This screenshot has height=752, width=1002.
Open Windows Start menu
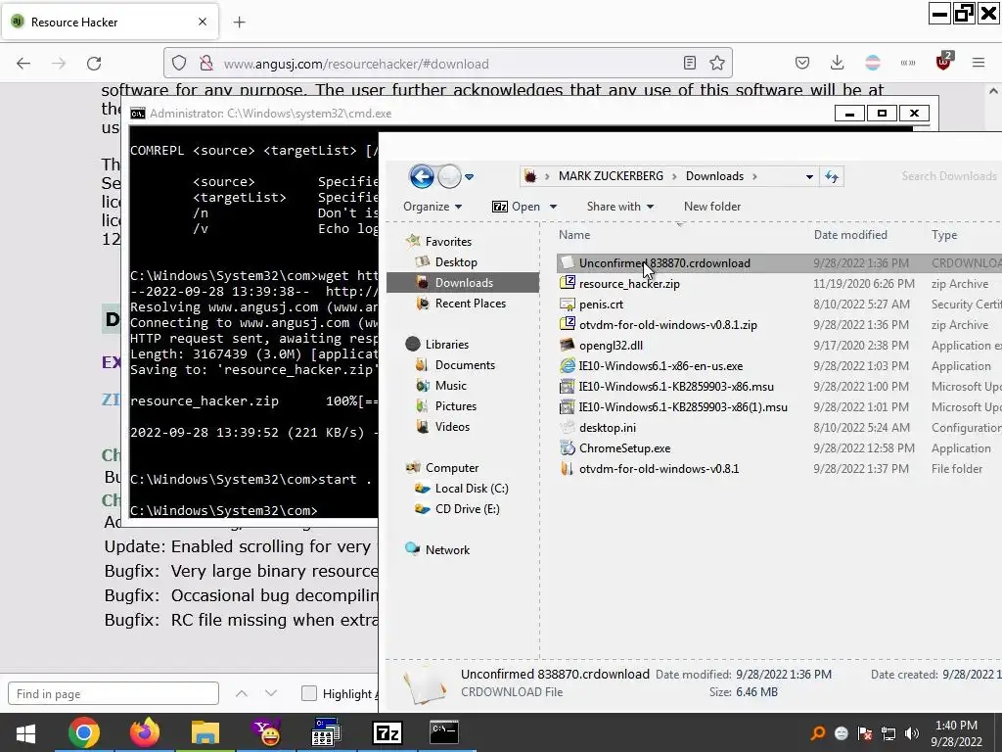[x=25, y=732]
